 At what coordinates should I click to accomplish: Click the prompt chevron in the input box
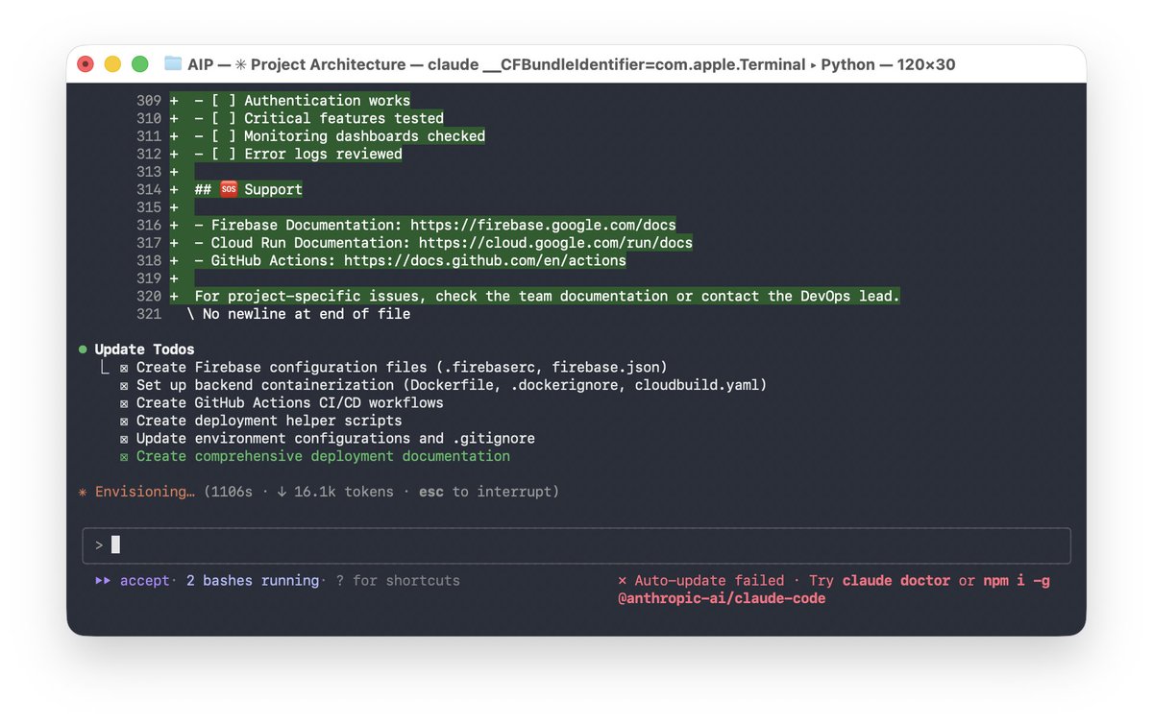pyautogui.click(x=99, y=545)
